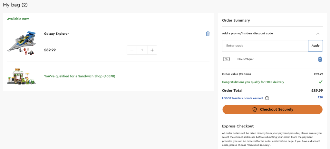Click the green free delivery checkmark
The image size is (330, 149).
click(321, 82)
